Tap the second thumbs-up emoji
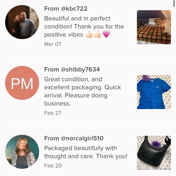 (x=98, y=34)
